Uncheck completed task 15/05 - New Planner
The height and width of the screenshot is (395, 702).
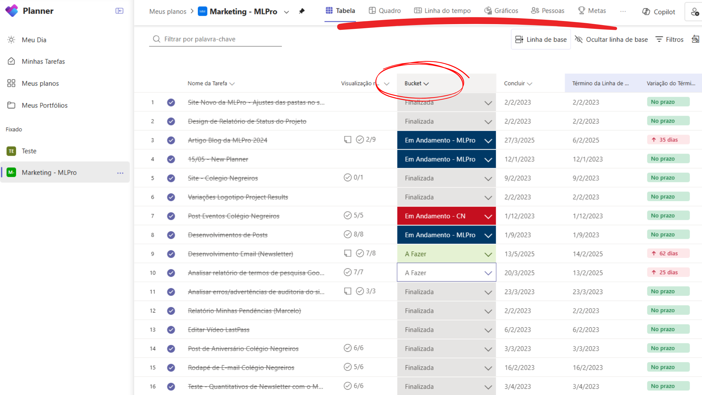coord(171,159)
